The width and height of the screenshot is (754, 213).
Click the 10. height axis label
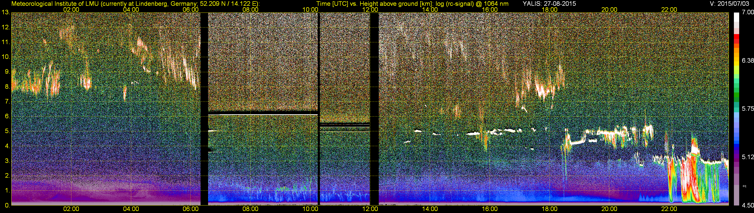[x=5, y=57]
